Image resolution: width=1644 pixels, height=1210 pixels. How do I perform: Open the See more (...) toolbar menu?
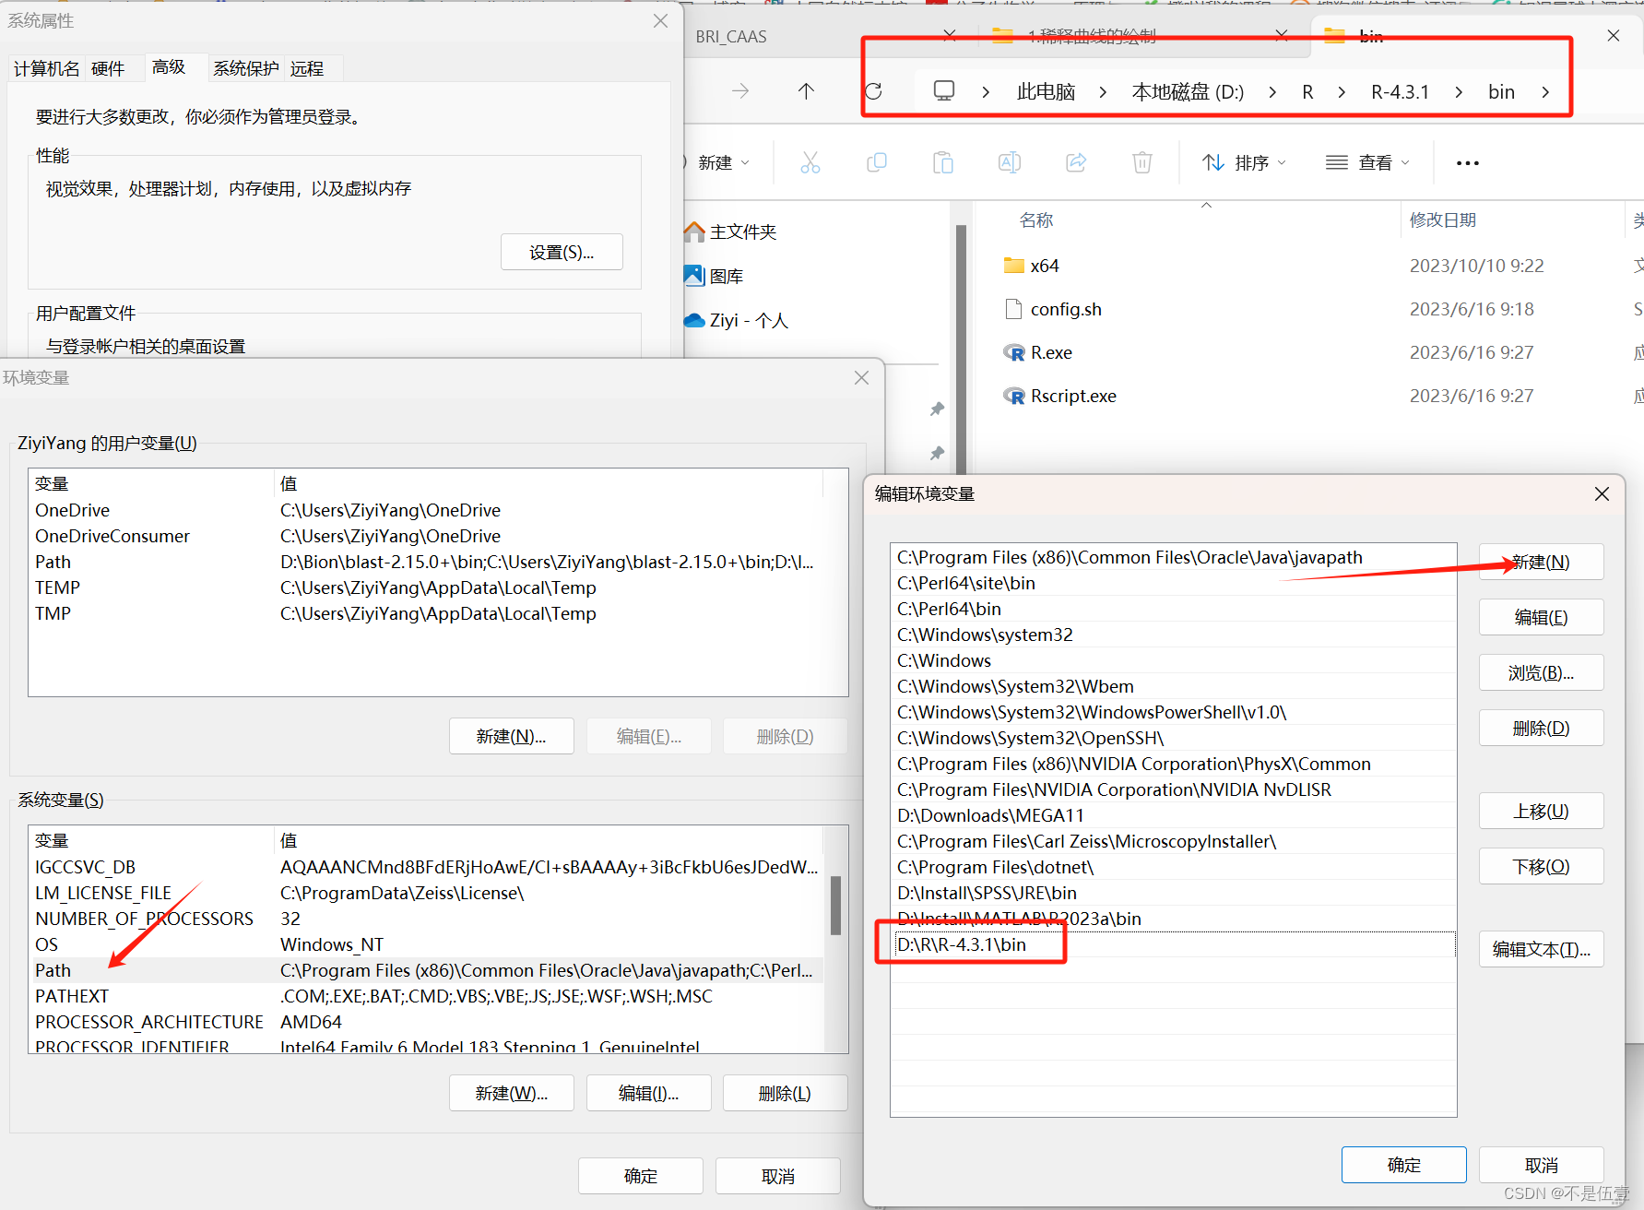pos(1467,162)
